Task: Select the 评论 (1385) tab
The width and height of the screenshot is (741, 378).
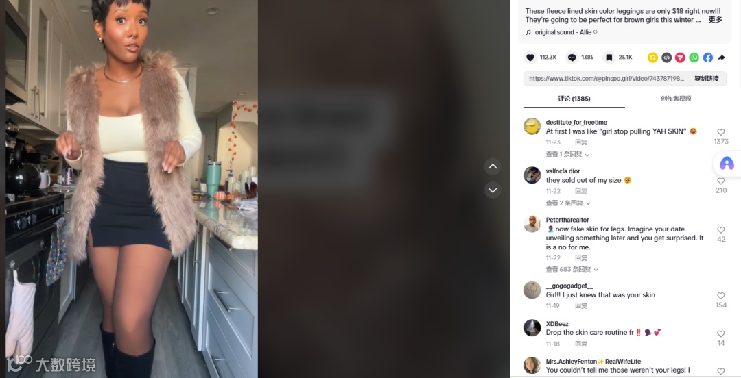Action: coord(574,99)
